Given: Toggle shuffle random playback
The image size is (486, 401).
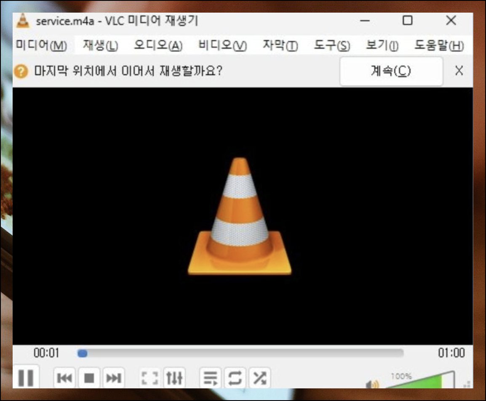Looking at the screenshot, I should [x=260, y=378].
